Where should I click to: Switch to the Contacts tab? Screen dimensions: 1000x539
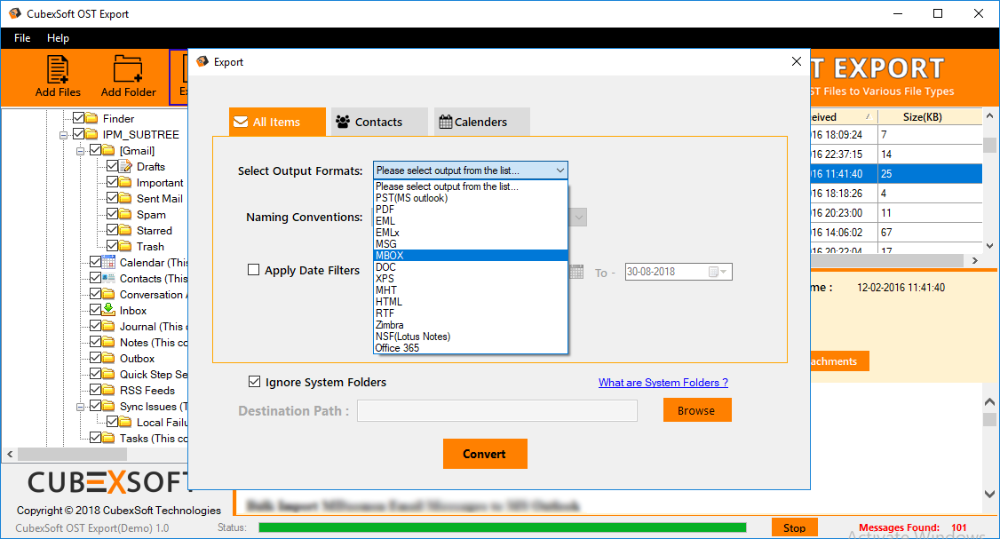379,121
